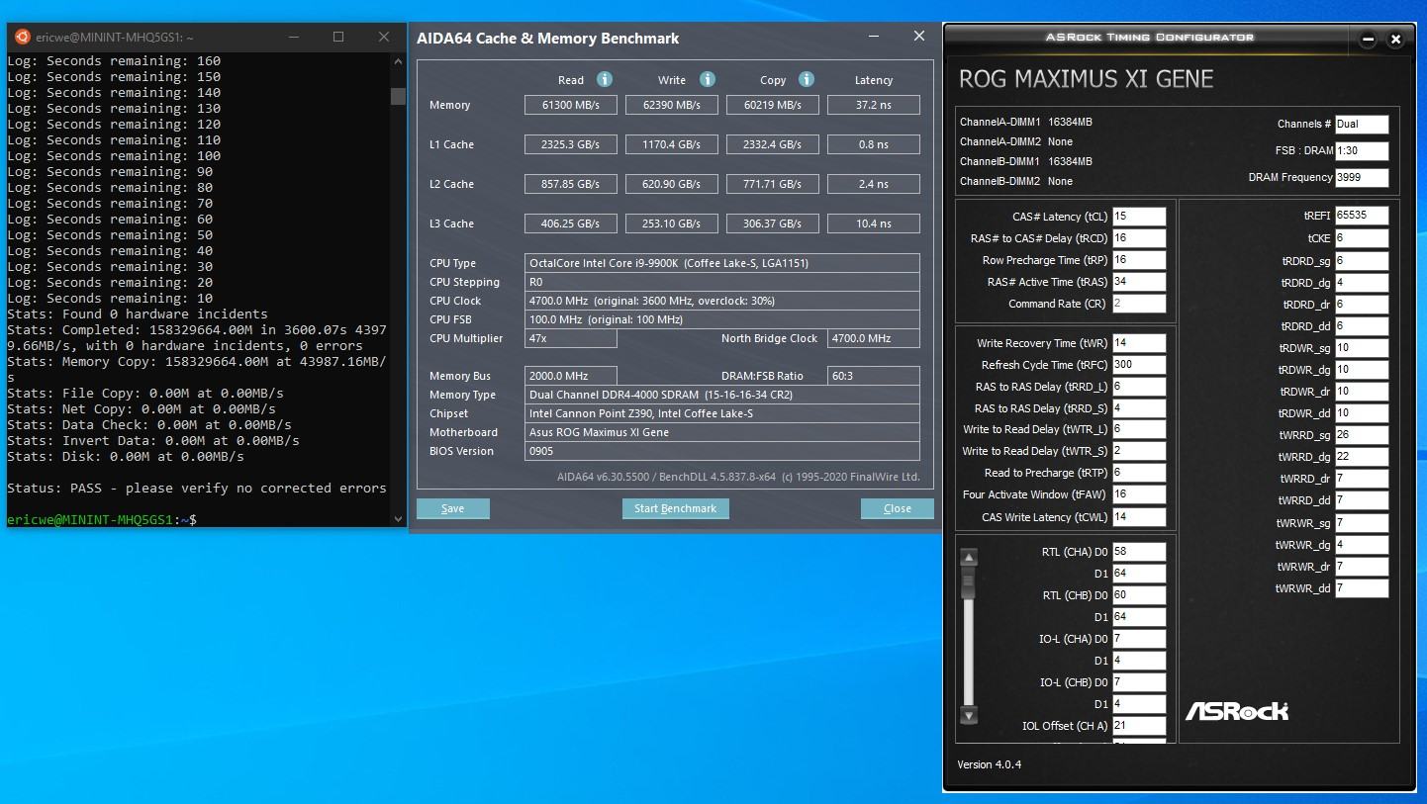Click the IO-L (CHA) D0 field
1427x804 pixels.
click(1139, 639)
